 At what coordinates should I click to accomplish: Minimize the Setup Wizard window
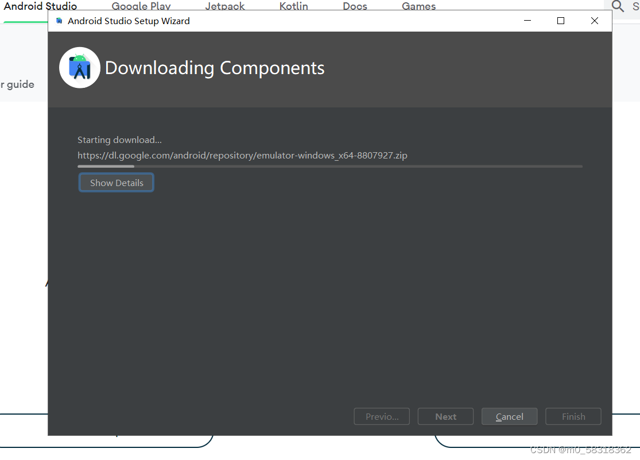point(527,21)
